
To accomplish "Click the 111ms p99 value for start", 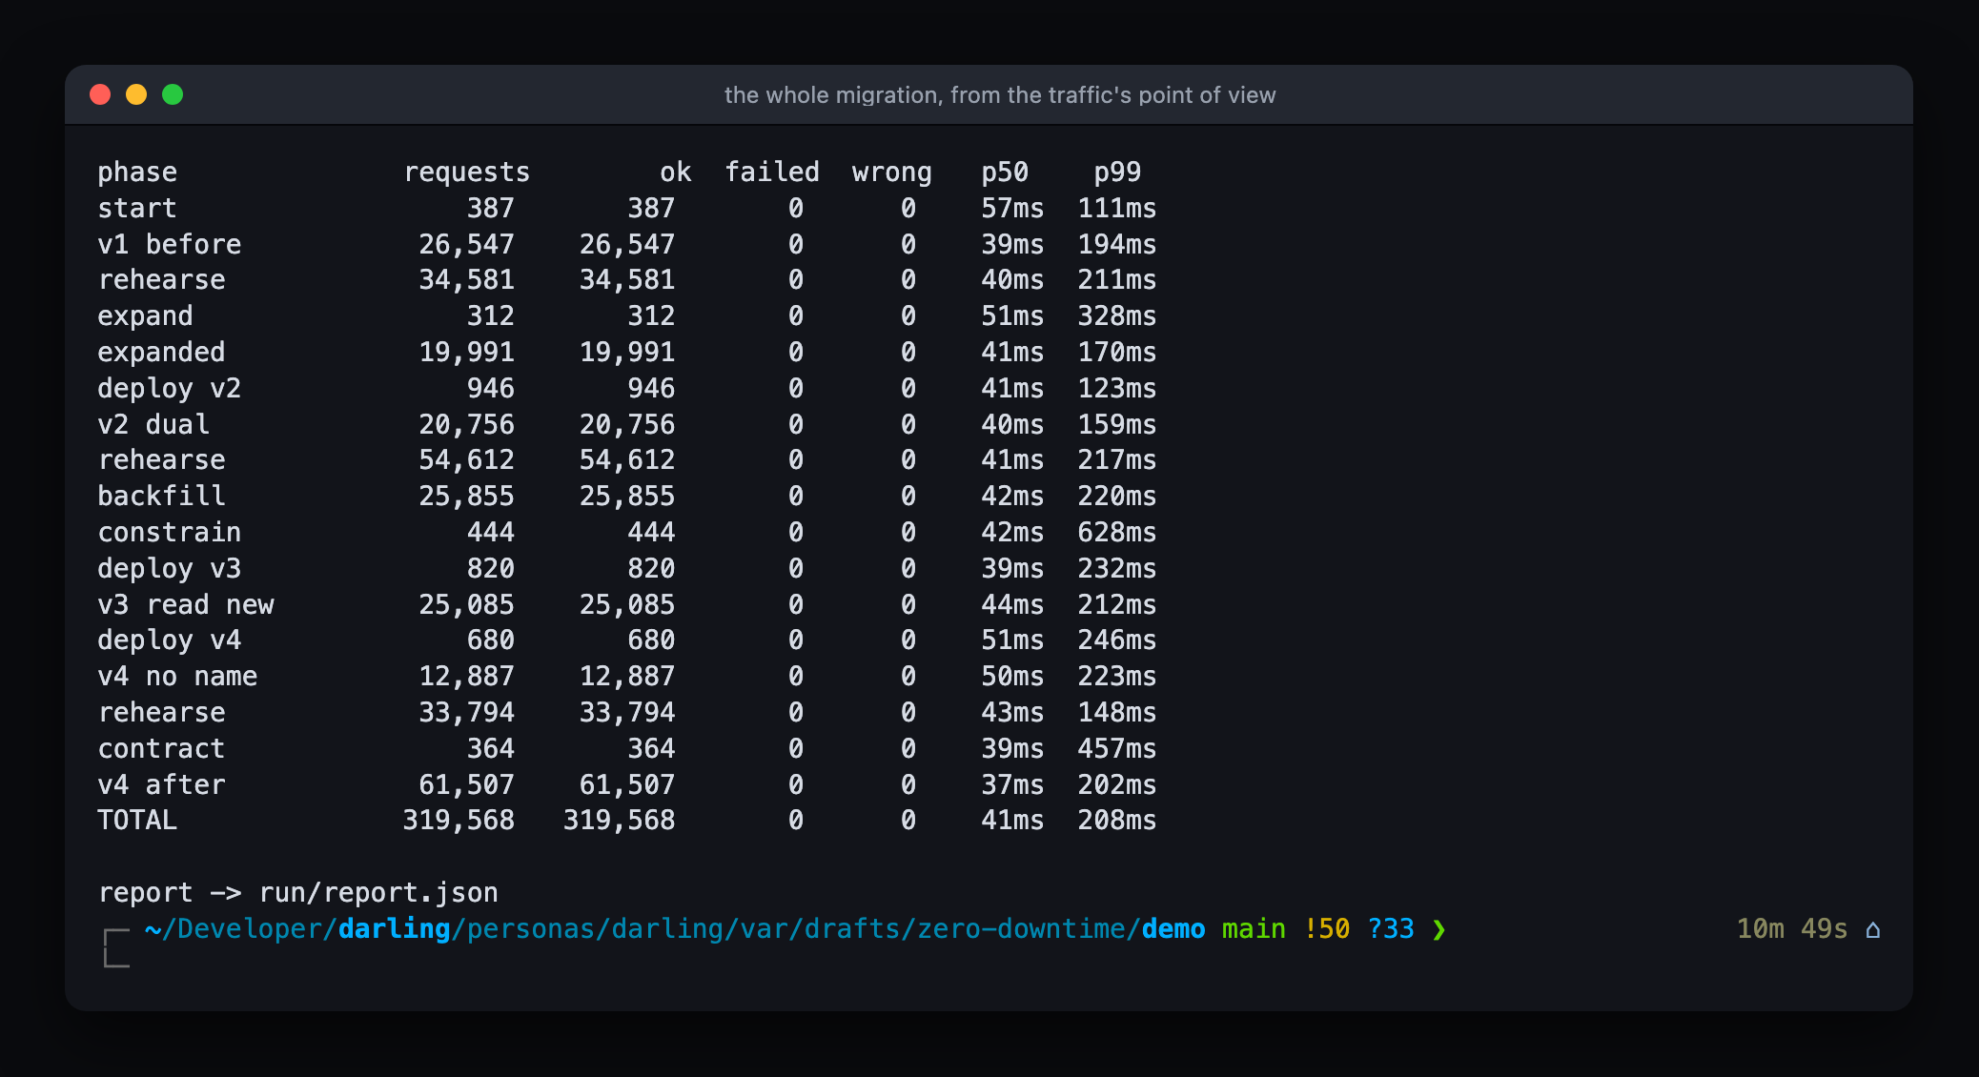I will 1117,209.
